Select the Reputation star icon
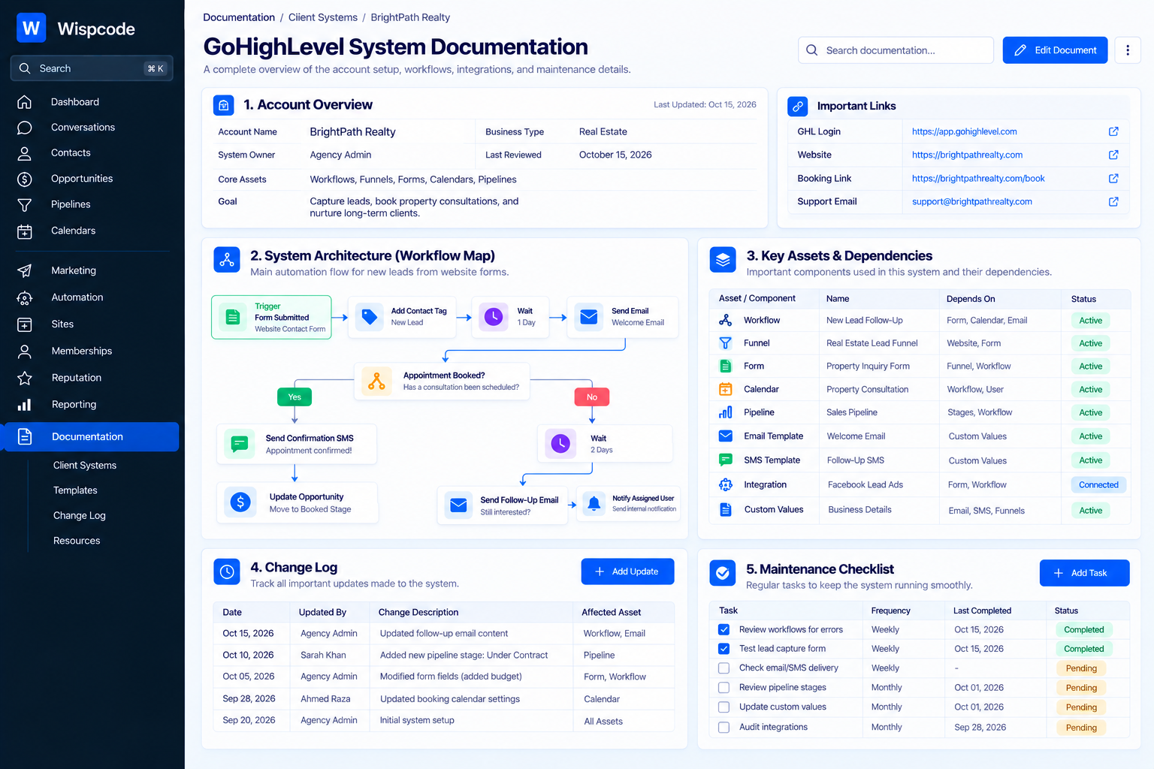The height and width of the screenshot is (769, 1154). (25, 378)
